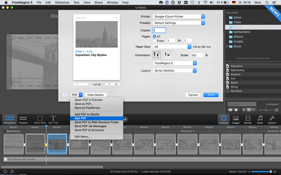Click Hide Details button
This screenshot has width=281, height=175.
click(95, 95)
